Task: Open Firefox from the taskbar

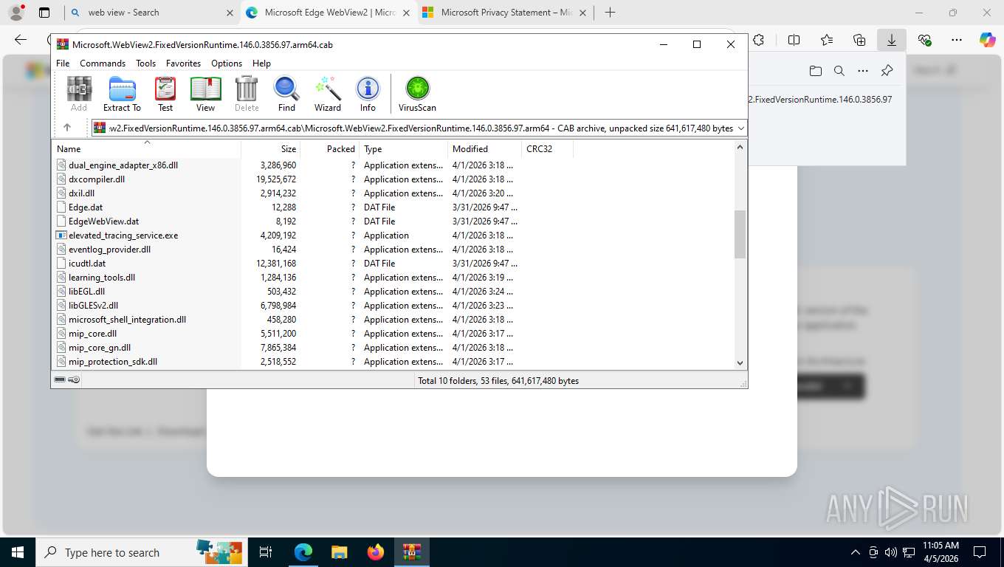Action: pyautogui.click(x=376, y=552)
